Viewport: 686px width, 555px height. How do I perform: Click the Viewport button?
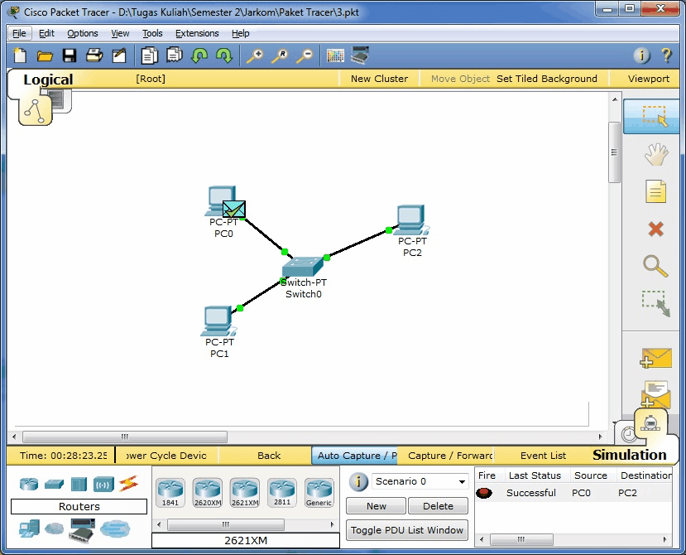click(649, 79)
